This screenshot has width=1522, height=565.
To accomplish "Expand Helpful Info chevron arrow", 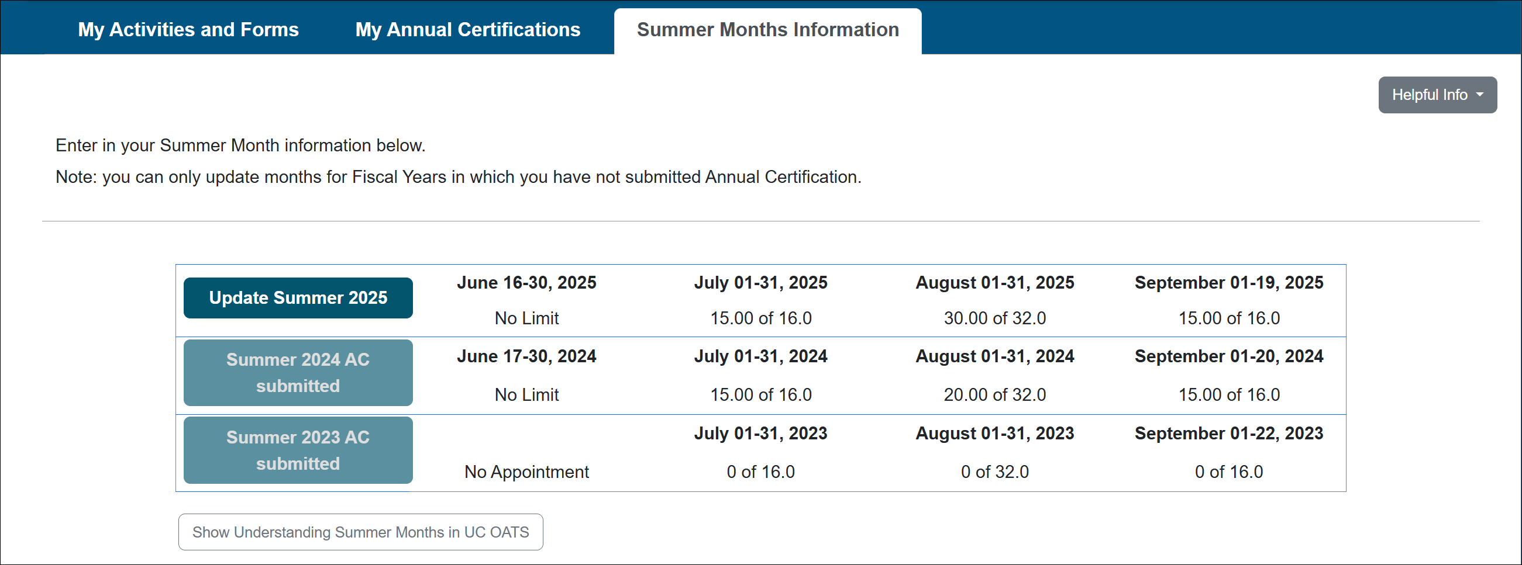I will pyautogui.click(x=1480, y=95).
